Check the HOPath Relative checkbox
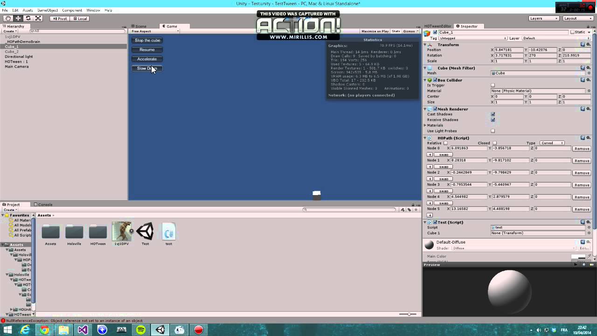The width and height of the screenshot is (597, 336). (445, 143)
